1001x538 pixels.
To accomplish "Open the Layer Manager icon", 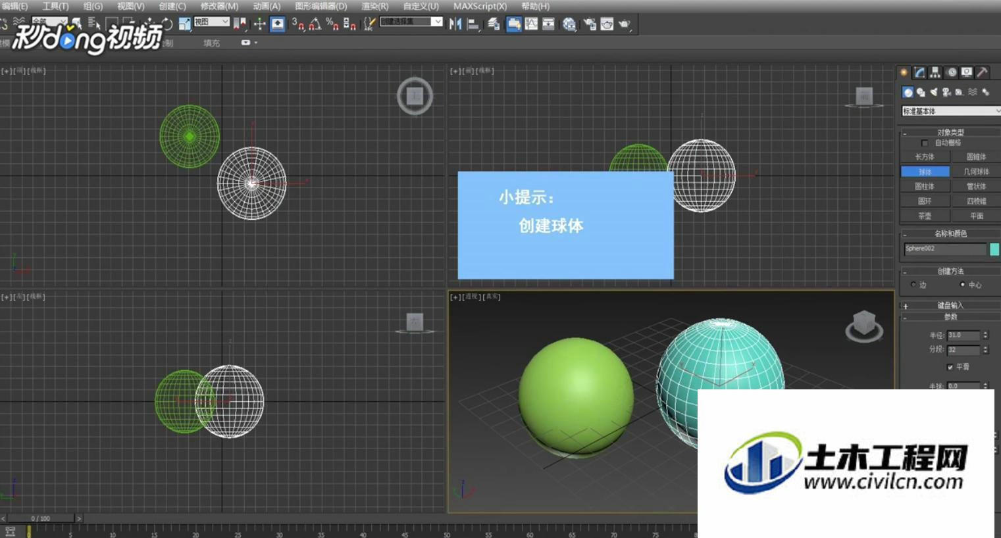I will tap(494, 24).
